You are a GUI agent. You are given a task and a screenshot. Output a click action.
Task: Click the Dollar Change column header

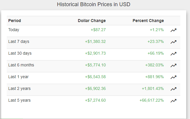(92, 21)
